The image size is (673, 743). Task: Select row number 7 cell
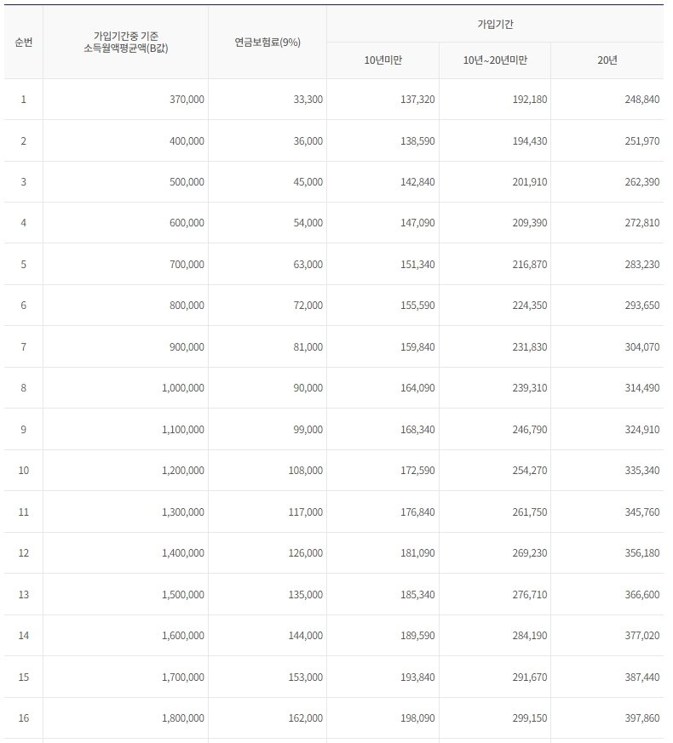pos(23,347)
